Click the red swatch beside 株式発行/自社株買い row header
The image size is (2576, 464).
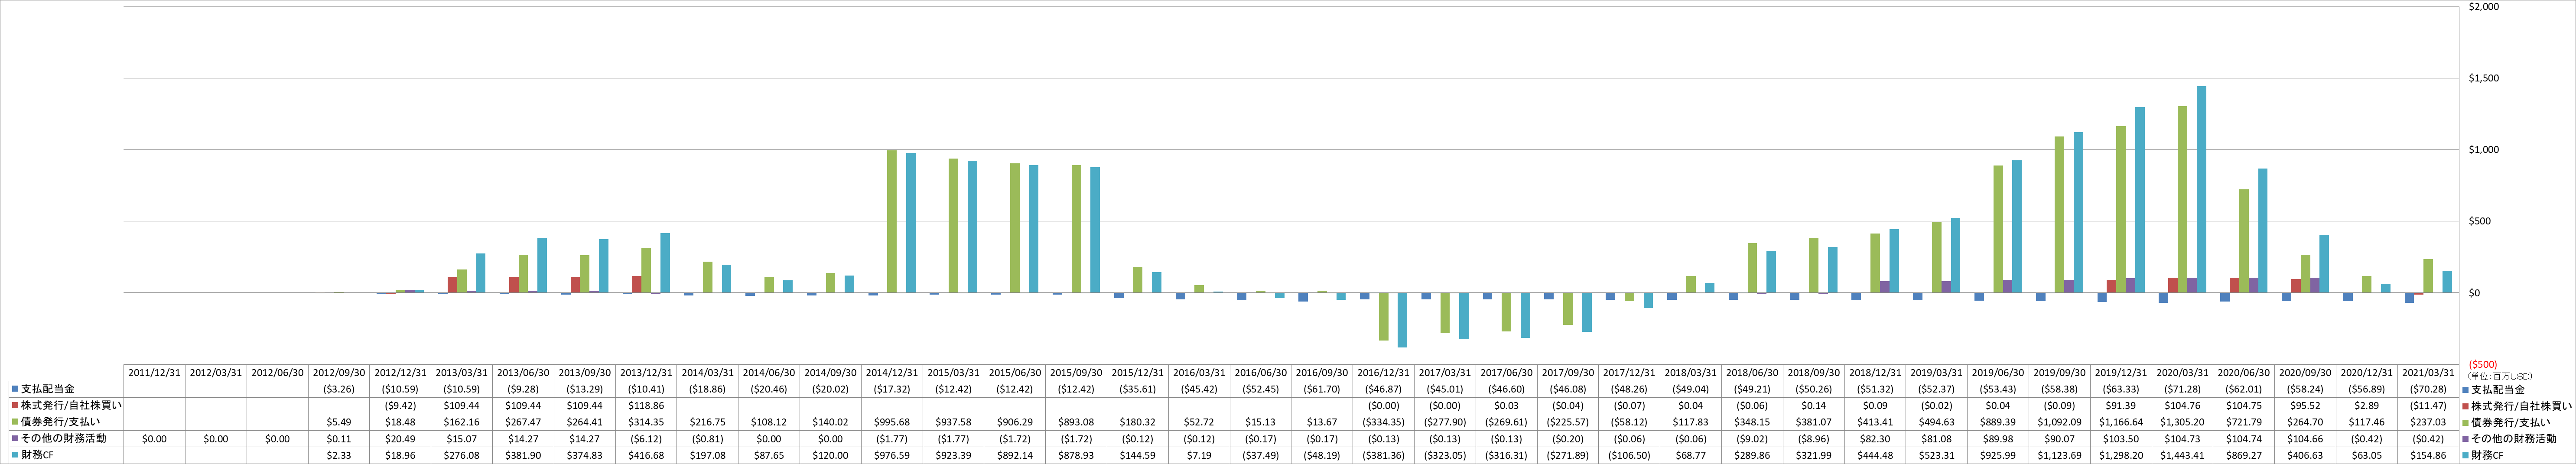click(15, 406)
